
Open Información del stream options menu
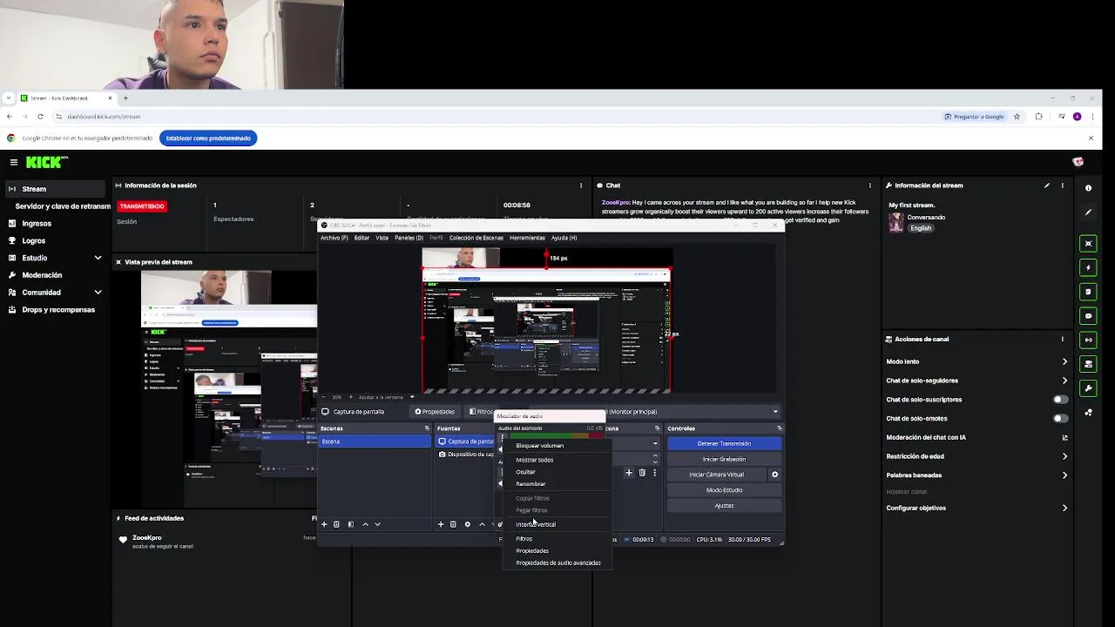tap(1062, 185)
